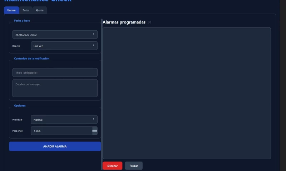Open the Repetir dropdown showing Una vez
The height and width of the screenshot is (171, 286).
point(64,46)
